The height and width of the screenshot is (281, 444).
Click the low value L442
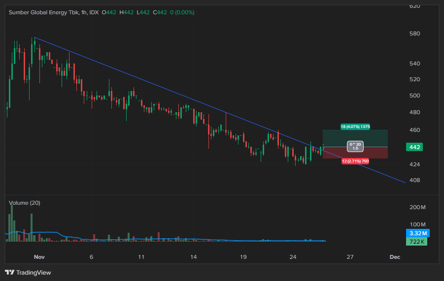tap(143, 12)
